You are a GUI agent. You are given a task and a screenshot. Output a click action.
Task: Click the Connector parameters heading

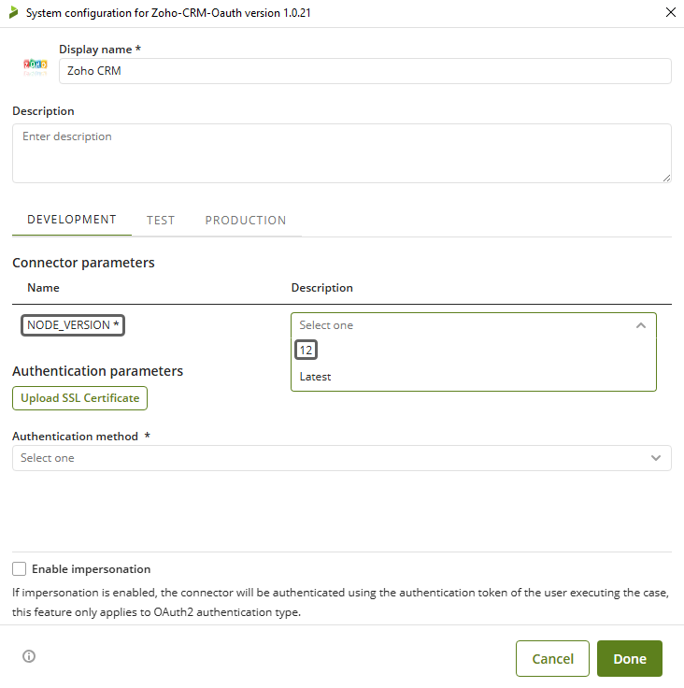point(83,263)
